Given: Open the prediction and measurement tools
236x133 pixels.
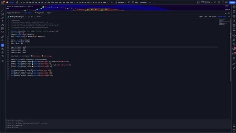Looking at the screenshot, I should (x=3, y=28).
